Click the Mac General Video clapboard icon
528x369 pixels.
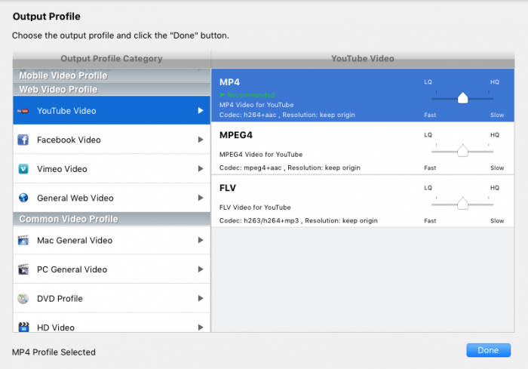point(23,240)
